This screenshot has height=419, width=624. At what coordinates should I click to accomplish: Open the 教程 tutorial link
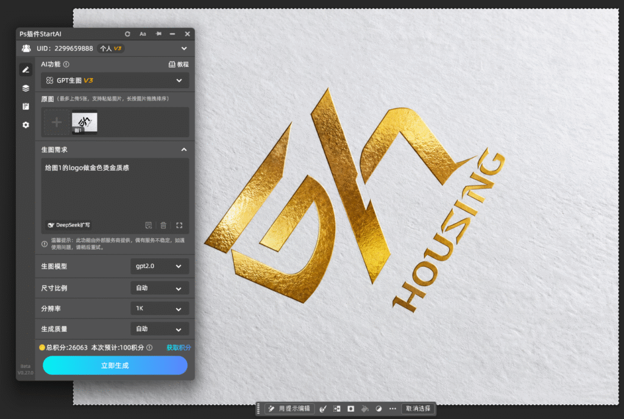tap(179, 65)
